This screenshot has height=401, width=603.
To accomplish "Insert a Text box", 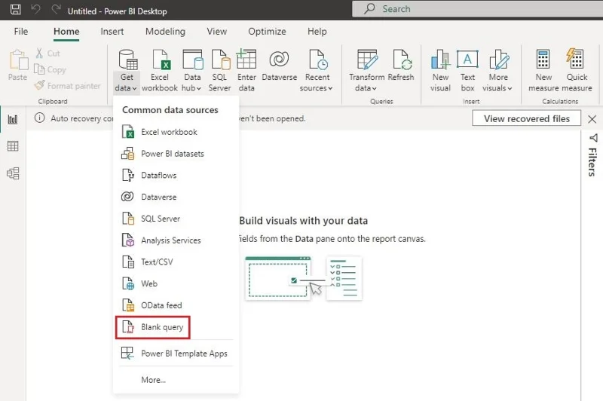I will point(467,71).
